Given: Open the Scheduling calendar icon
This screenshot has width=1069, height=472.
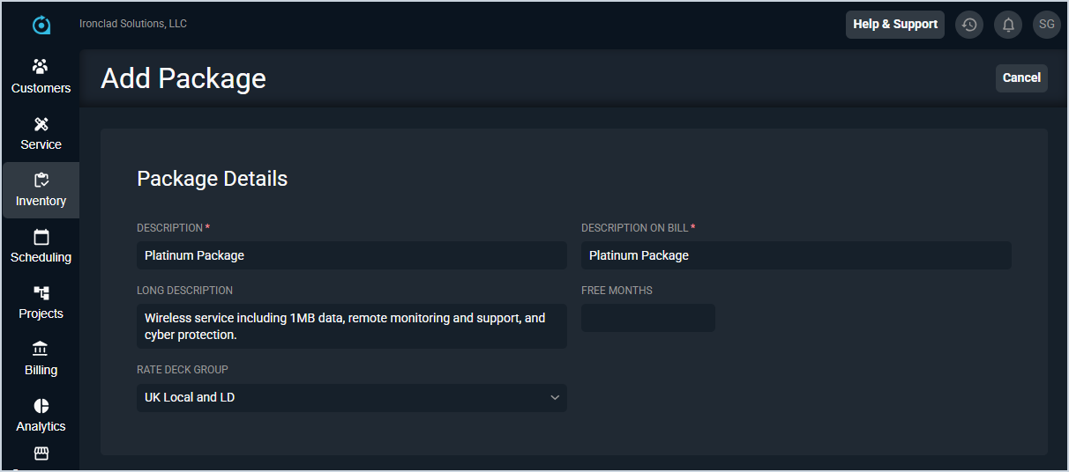Looking at the screenshot, I should (x=41, y=236).
